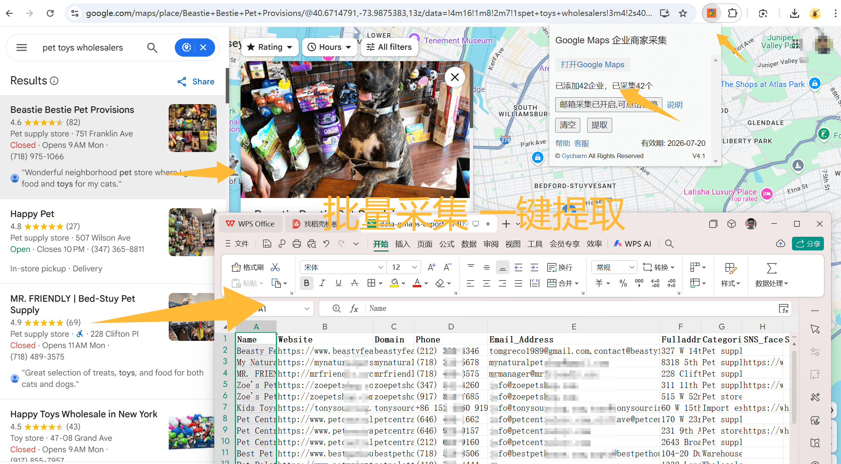The height and width of the screenshot is (464, 841).
Task: Click the Google Maps search input field
Action: [x=90, y=48]
